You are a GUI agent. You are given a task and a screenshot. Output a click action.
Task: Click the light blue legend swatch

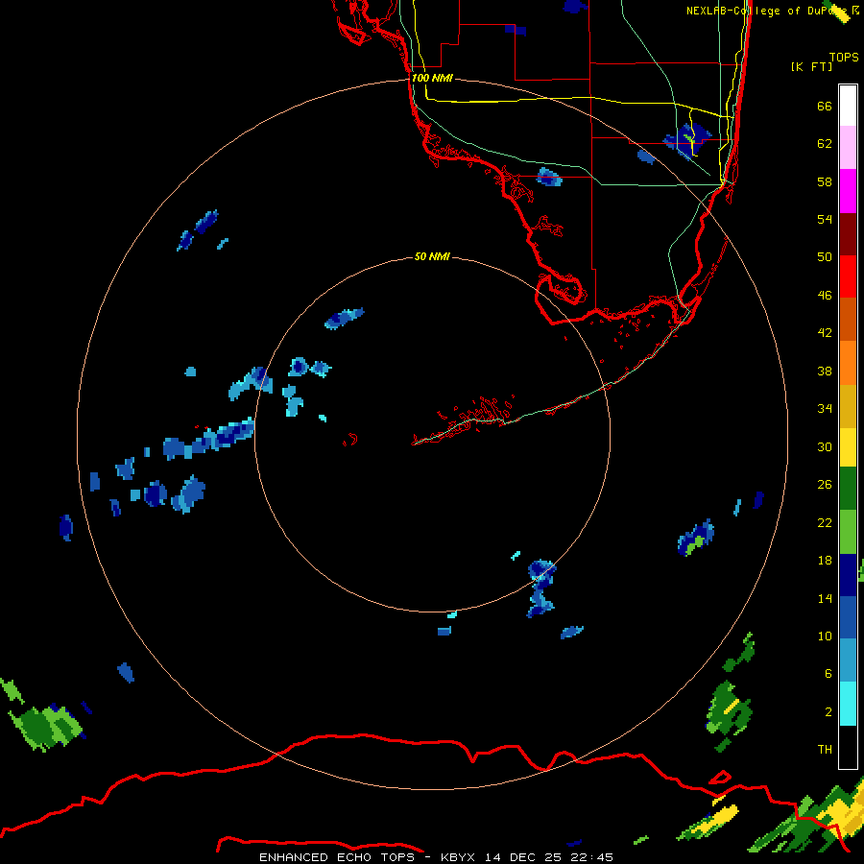[x=848, y=660]
